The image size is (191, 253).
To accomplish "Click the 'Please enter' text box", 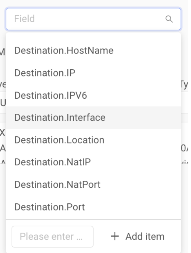I will click(x=53, y=236).
